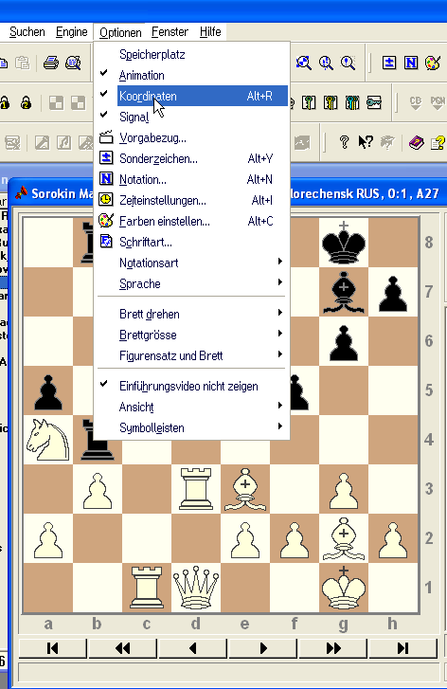Image resolution: width=447 pixels, height=689 pixels.
Task: Open the Hilfe menu
Action: click(x=210, y=32)
